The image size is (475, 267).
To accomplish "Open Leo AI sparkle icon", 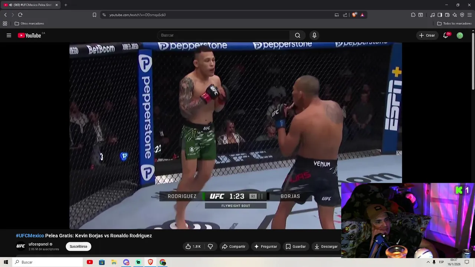I will 455,15.
